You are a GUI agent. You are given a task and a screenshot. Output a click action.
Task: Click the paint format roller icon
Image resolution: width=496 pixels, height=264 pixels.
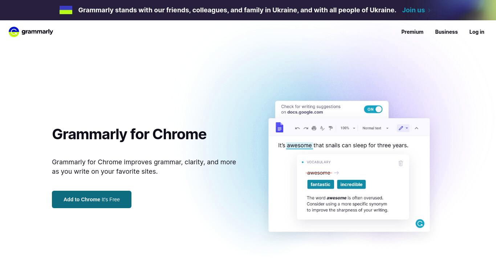pyautogui.click(x=330, y=128)
